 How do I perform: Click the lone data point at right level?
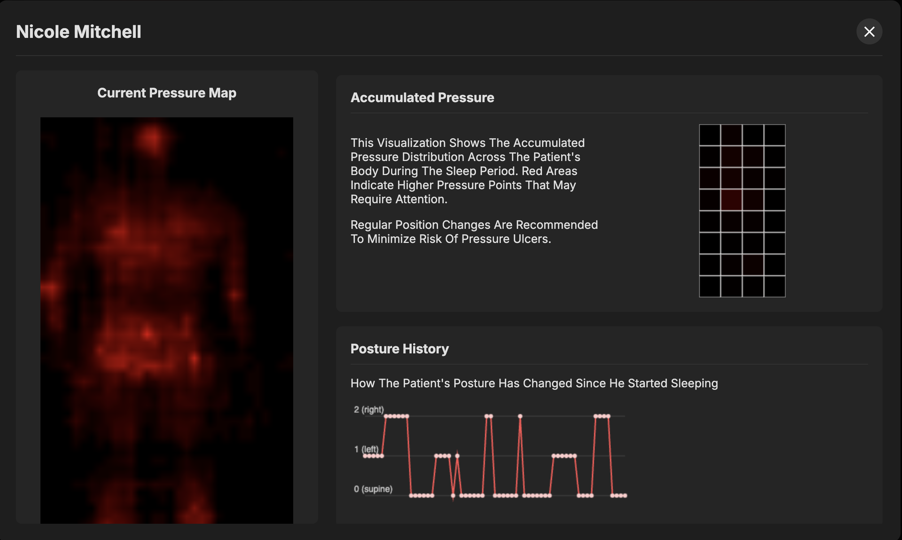520,416
